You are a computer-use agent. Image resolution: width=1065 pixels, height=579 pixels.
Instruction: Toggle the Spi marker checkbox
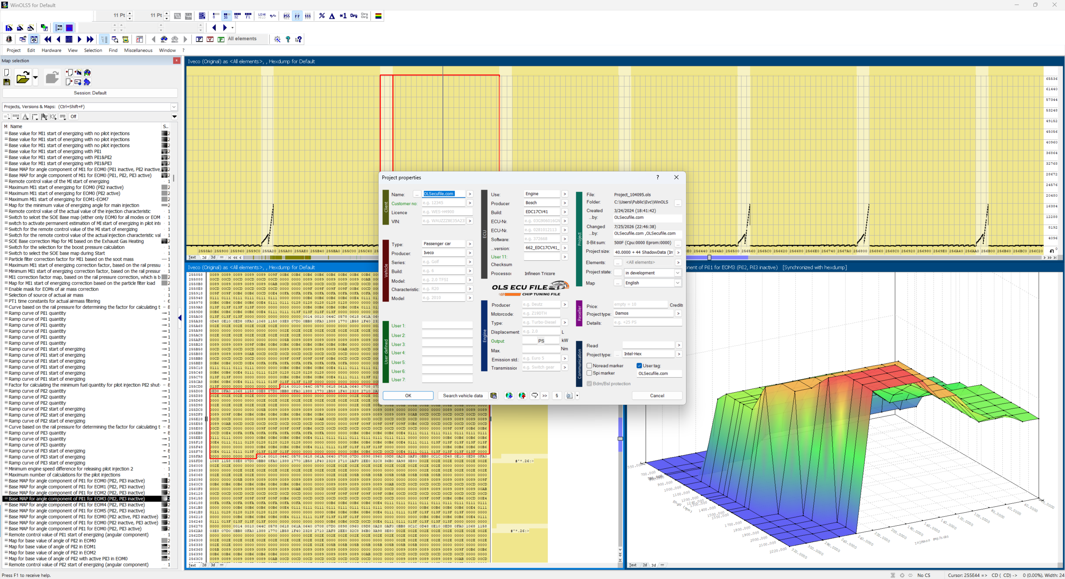[589, 373]
